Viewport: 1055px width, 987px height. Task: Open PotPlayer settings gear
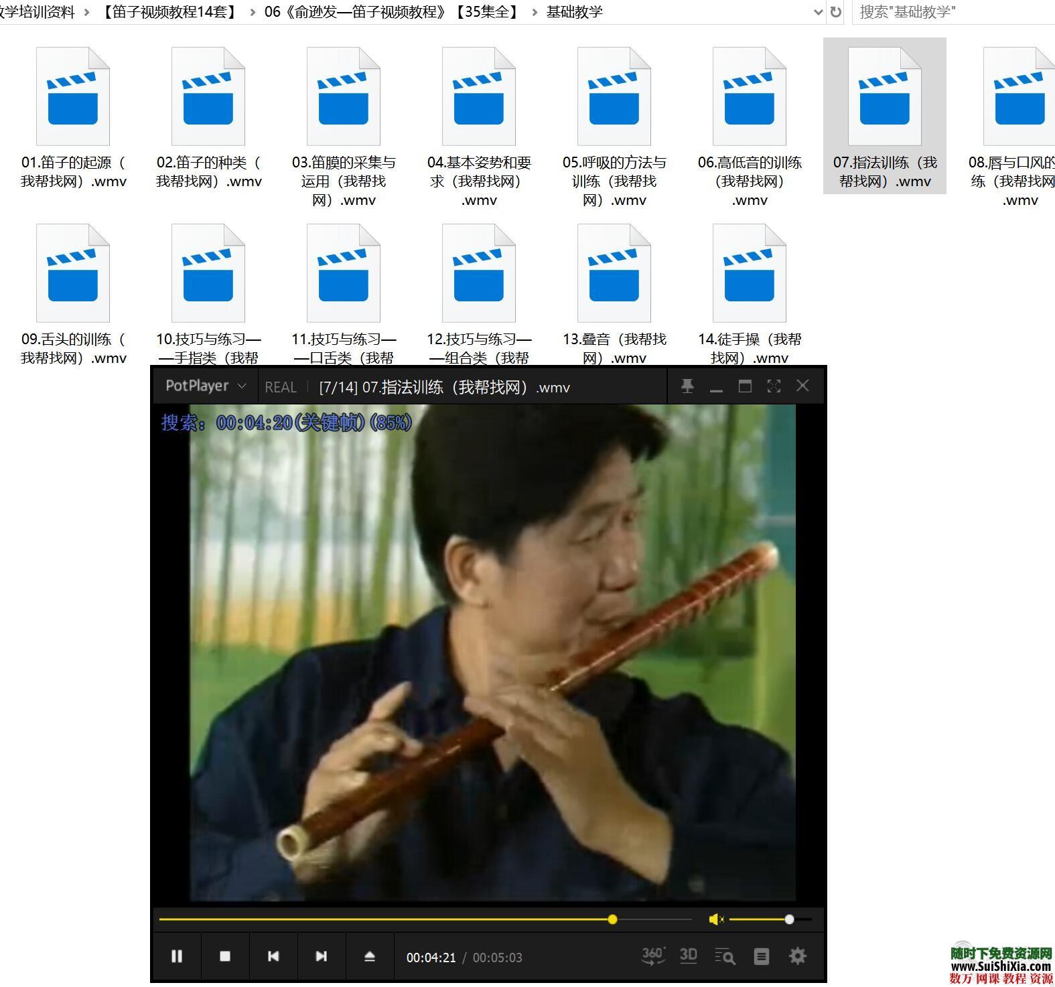[798, 956]
